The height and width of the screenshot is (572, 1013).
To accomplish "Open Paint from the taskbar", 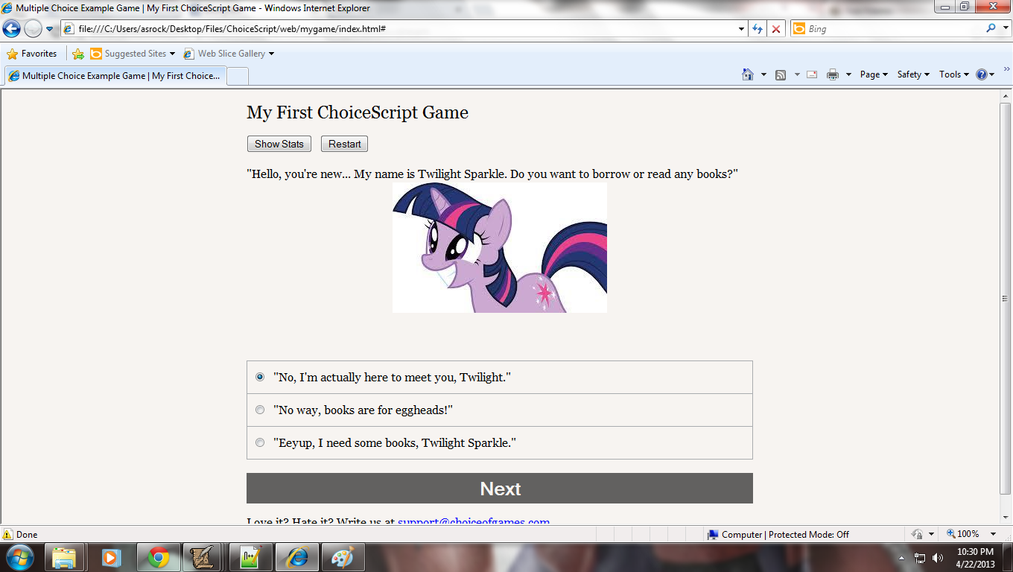I will pos(343,557).
